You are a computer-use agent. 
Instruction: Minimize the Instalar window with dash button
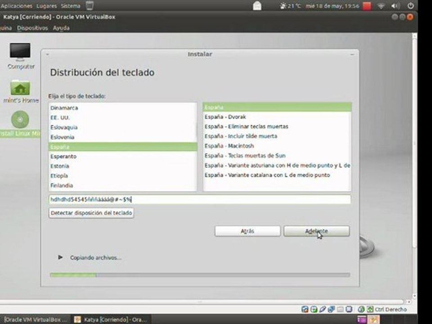[352, 54]
